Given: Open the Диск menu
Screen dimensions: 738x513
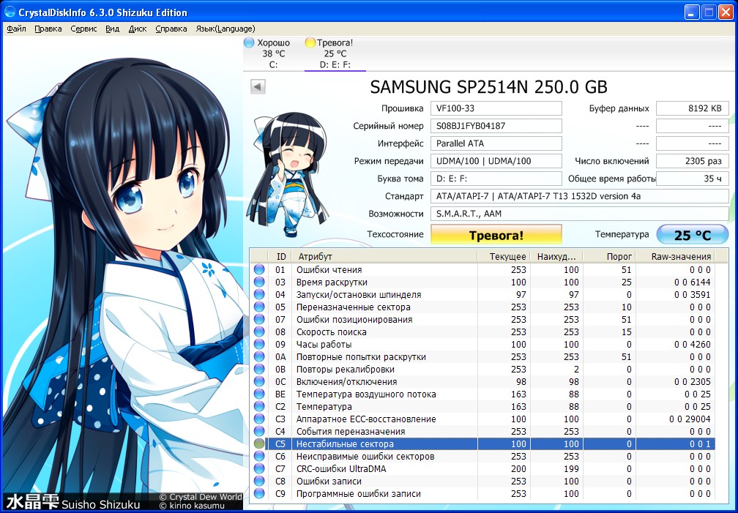Looking at the screenshot, I should (138, 29).
